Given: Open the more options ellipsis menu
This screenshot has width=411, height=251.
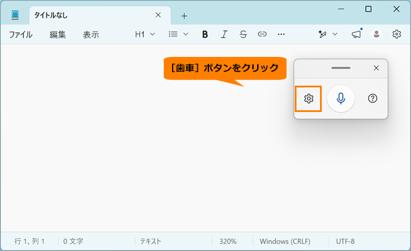Looking at the screenshot, I should 281,34.
